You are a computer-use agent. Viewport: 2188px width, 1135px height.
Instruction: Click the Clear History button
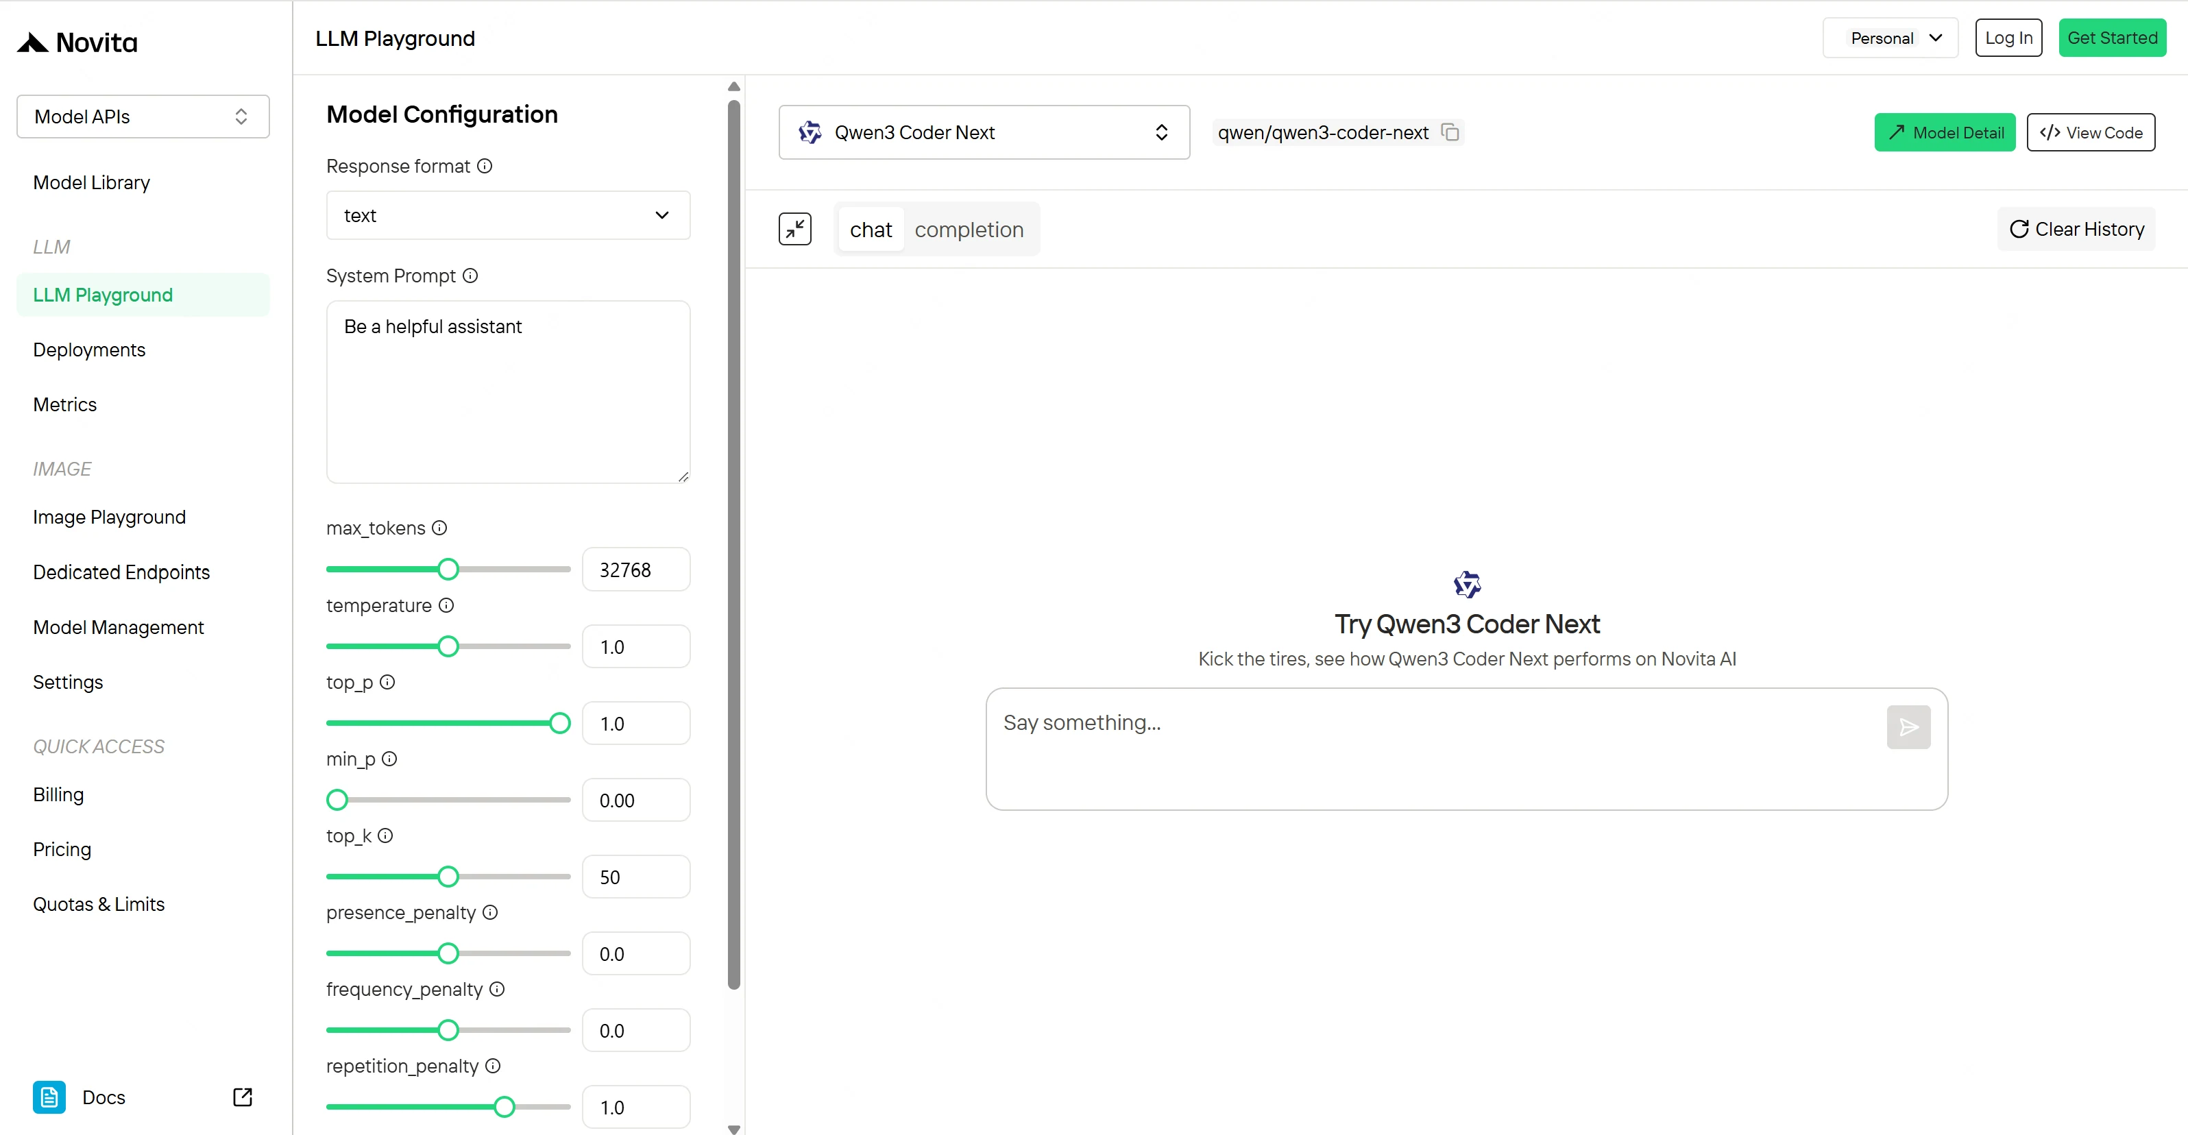(x=2077, y=230)
